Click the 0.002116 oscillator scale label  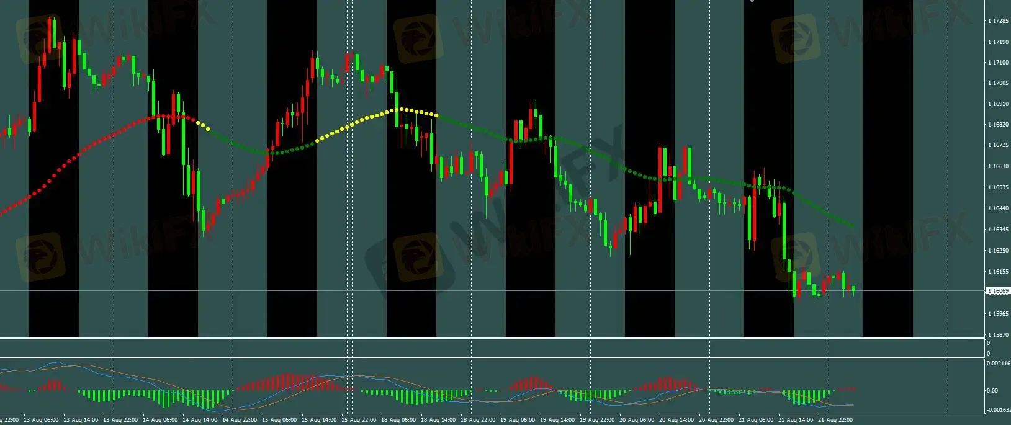coord(998,364)
